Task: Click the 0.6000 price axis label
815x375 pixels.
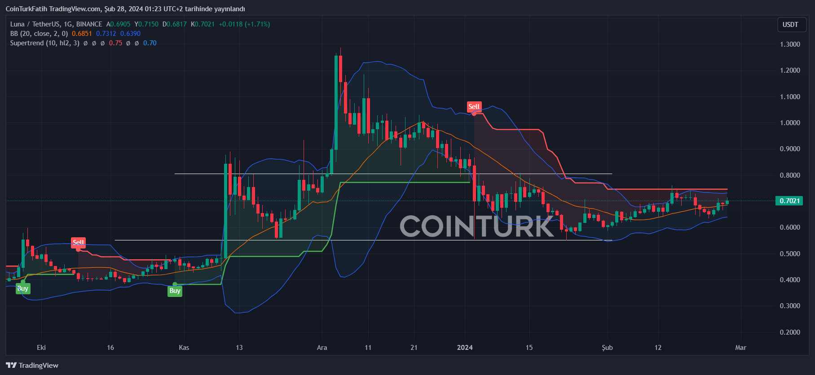Action: click(790, 227)
